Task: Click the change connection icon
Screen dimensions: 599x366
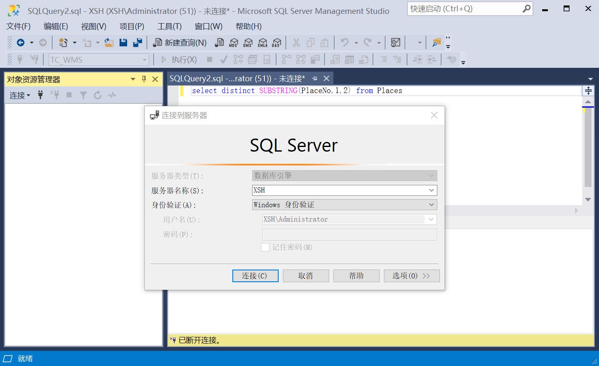Action: [34, 59]
